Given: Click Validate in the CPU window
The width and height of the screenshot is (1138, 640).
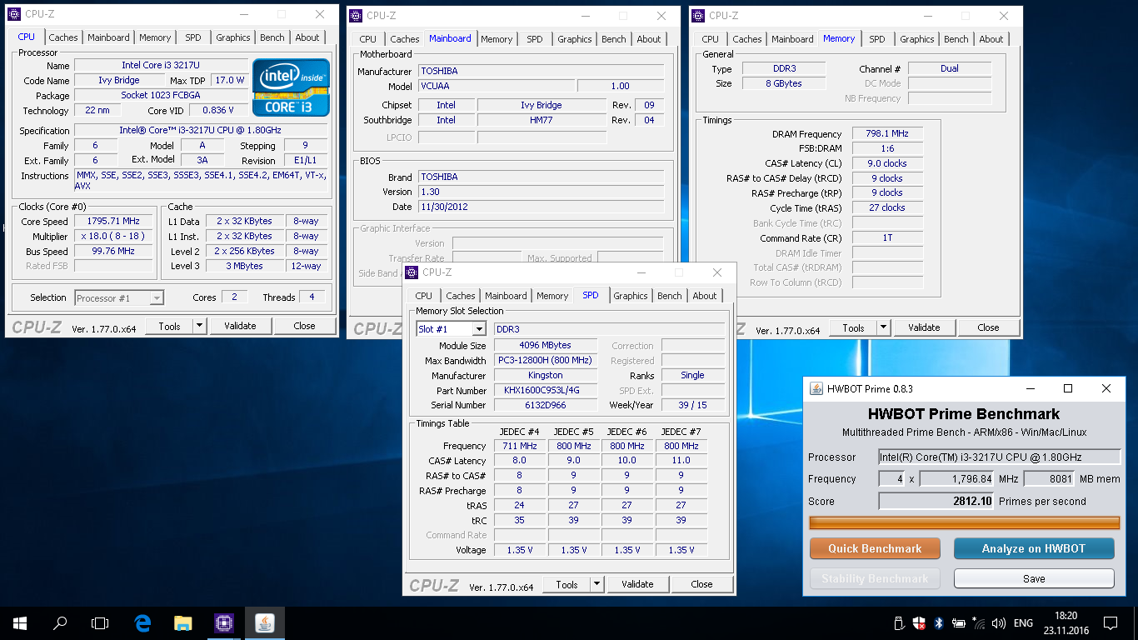Looking at the screenshot, I should coord(240,326).
